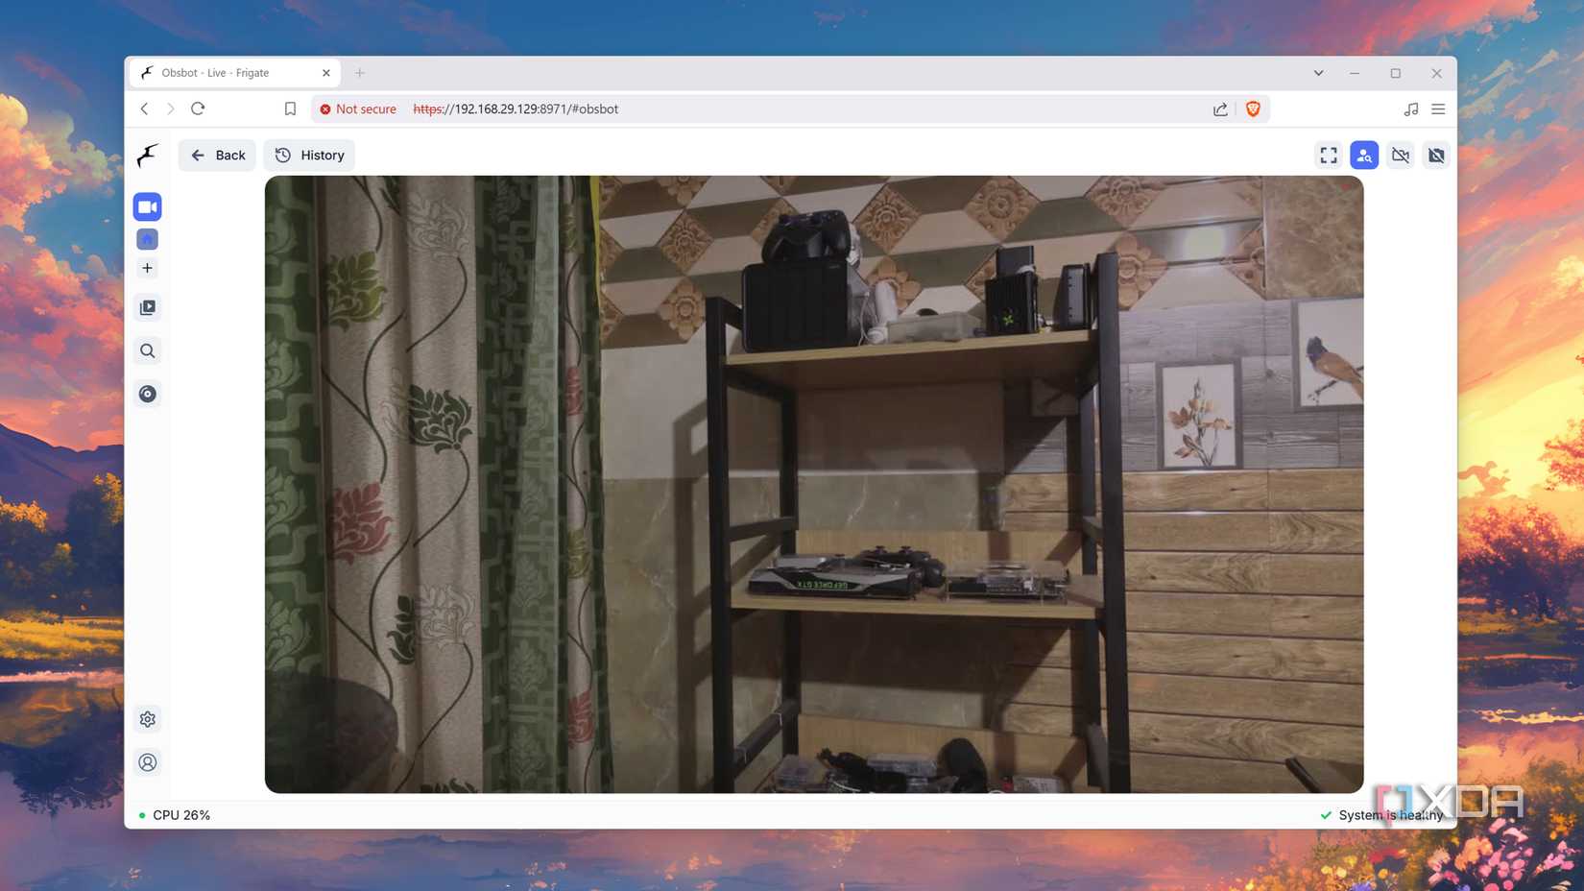Open the Exports icon in sidebar
This screenshot has width=1584, height=891.
click(147, 394)
